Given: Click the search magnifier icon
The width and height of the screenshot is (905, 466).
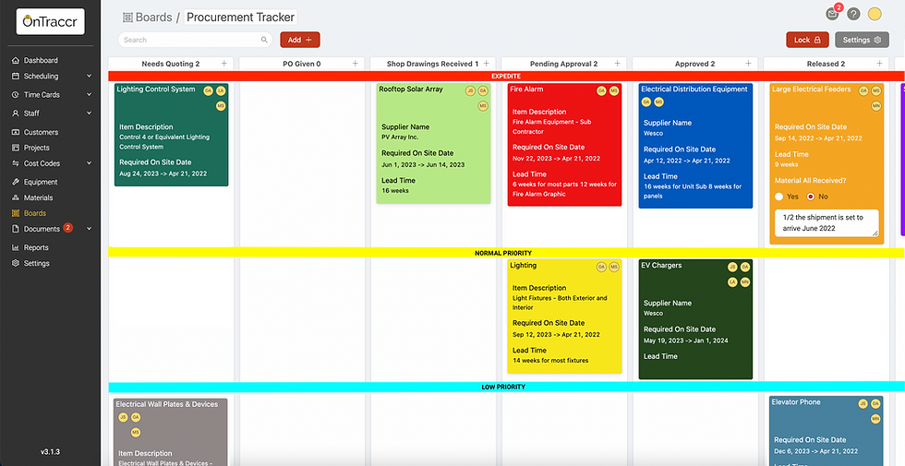Looking at the screenshot, I should click(264, 40).
